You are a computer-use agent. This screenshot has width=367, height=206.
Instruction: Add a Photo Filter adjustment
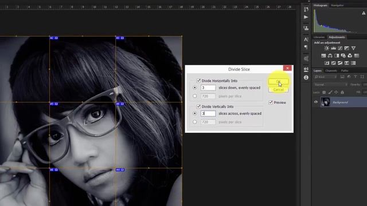[x=343, y=56]
